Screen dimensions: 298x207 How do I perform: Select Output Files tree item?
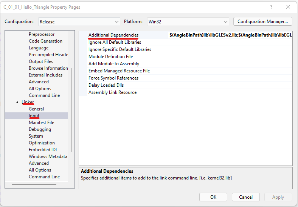[41, 61]
